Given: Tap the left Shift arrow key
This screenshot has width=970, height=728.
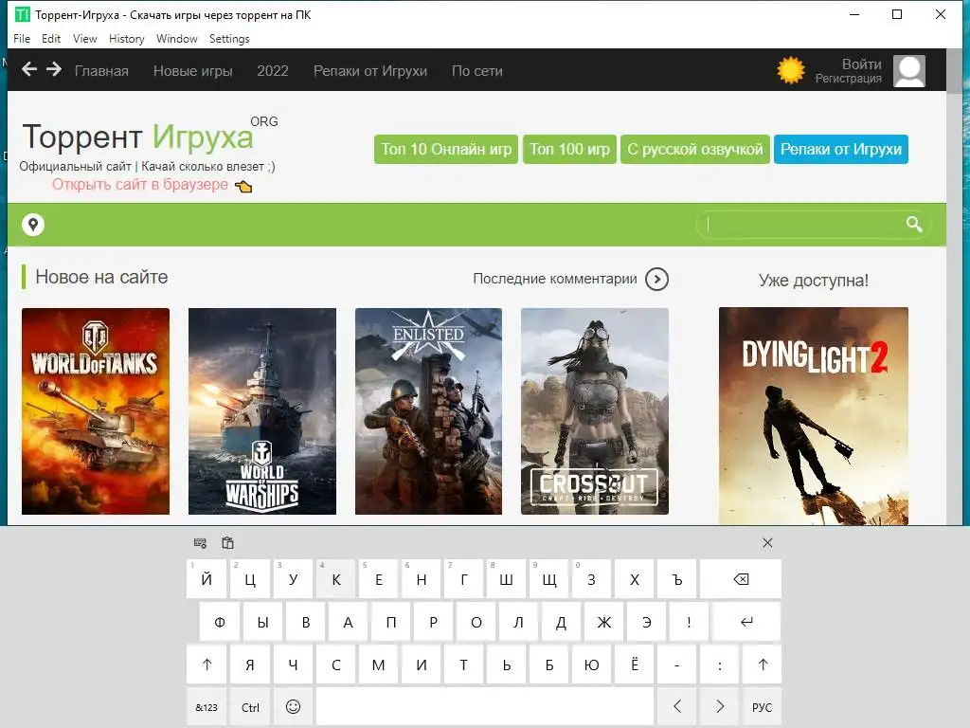Looking at the screenshot, I should (207, 664).
